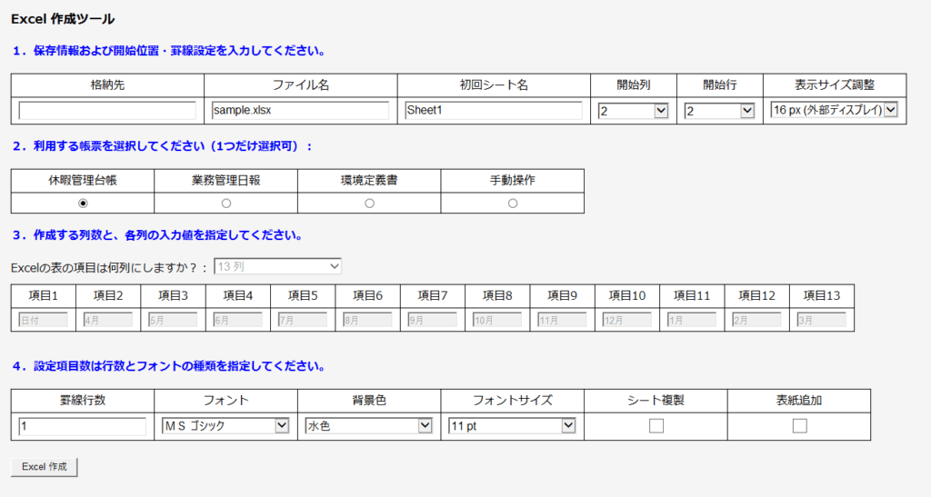This screenshot has height=497, width=931.
Task: Enable the シート複製 checkbox
Action: [656, 426]
